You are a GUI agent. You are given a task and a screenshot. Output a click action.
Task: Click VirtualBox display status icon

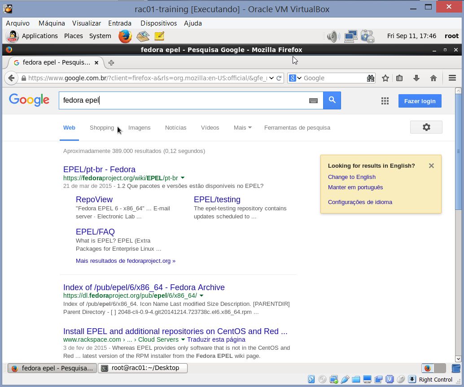point(367,379)
